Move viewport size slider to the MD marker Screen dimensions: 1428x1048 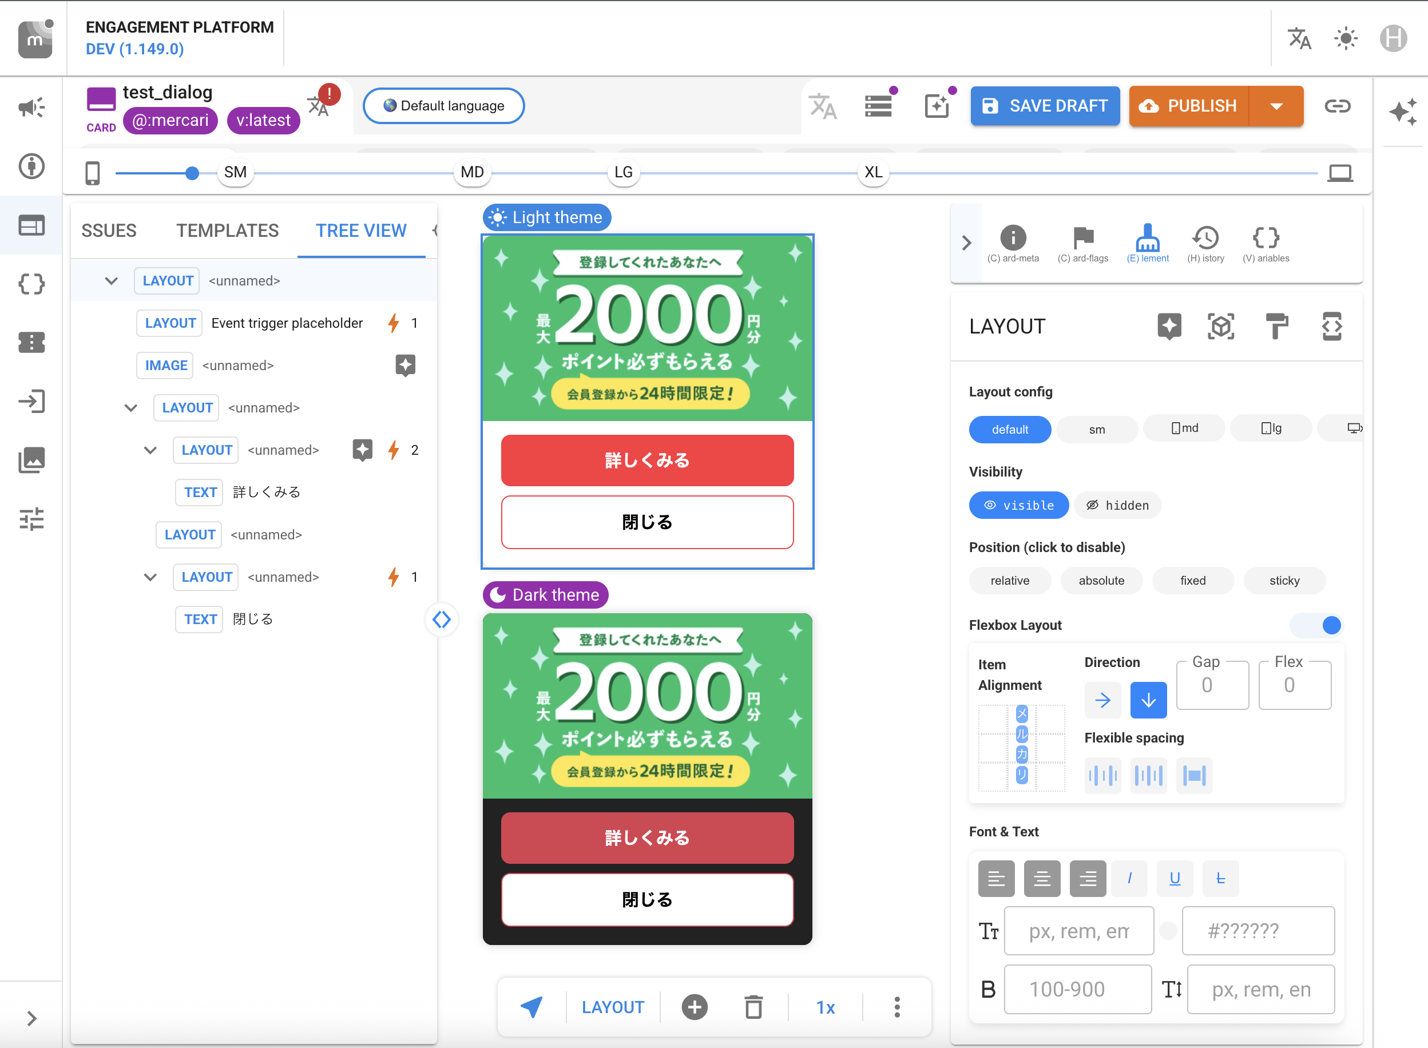coord(472,172)
